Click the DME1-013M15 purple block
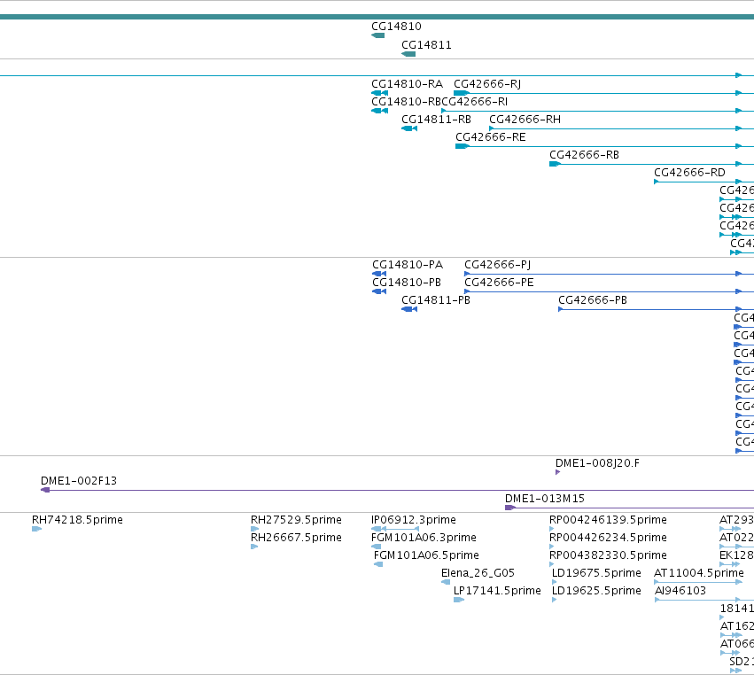The image size is (754, 675). coord(510,508)
